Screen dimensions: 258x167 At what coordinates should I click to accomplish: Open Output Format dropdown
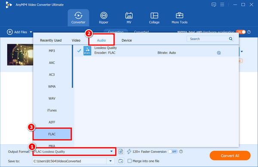(74, 152)
